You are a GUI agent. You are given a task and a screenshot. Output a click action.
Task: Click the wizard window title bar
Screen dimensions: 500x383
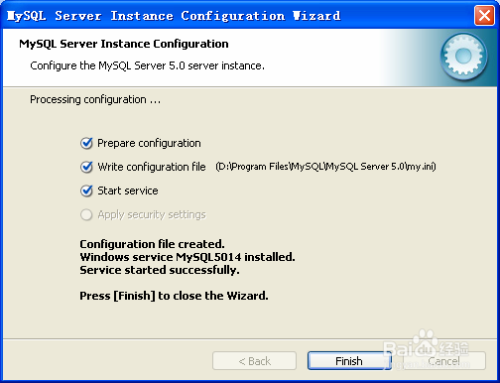click(238, 16)
